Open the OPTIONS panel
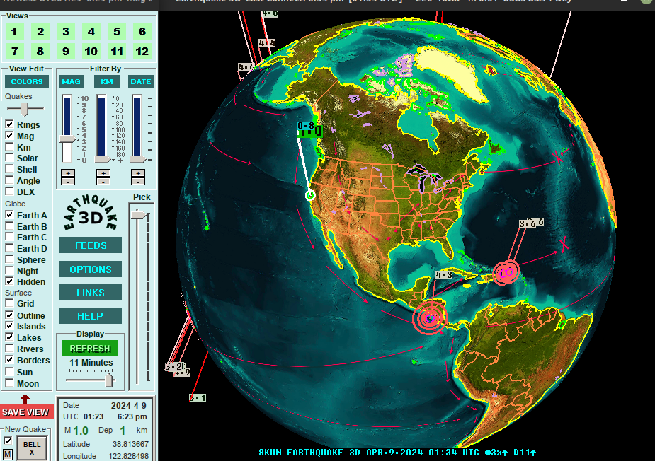 tap(90, 269)
